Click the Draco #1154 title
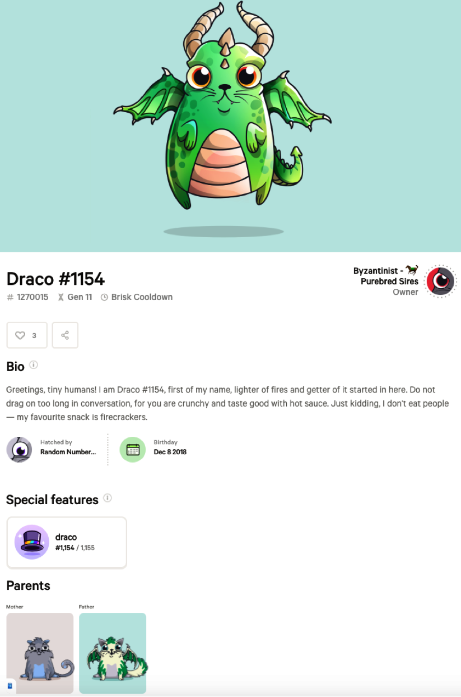The width and height of the screenshot is (461, 697). (55, 279)
